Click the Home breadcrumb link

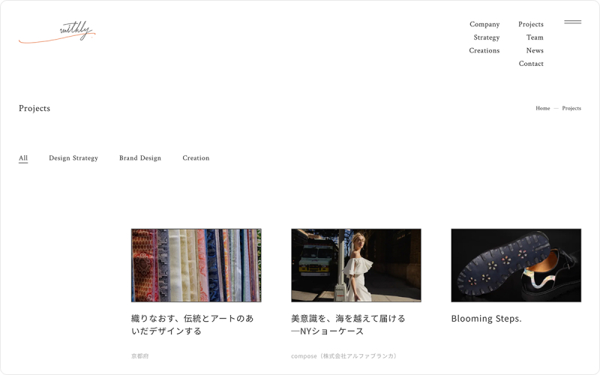[x=542, y=109]
